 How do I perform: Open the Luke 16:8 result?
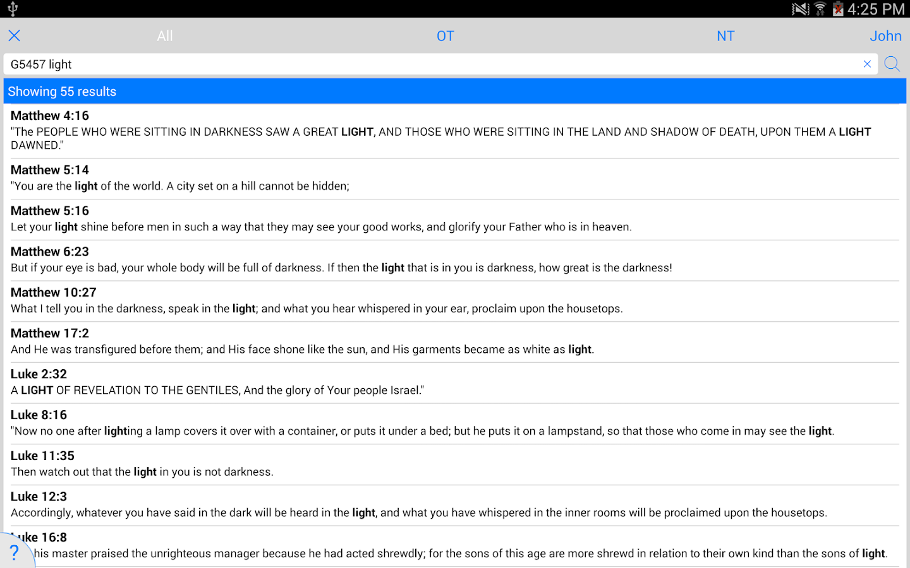[455, 546]
